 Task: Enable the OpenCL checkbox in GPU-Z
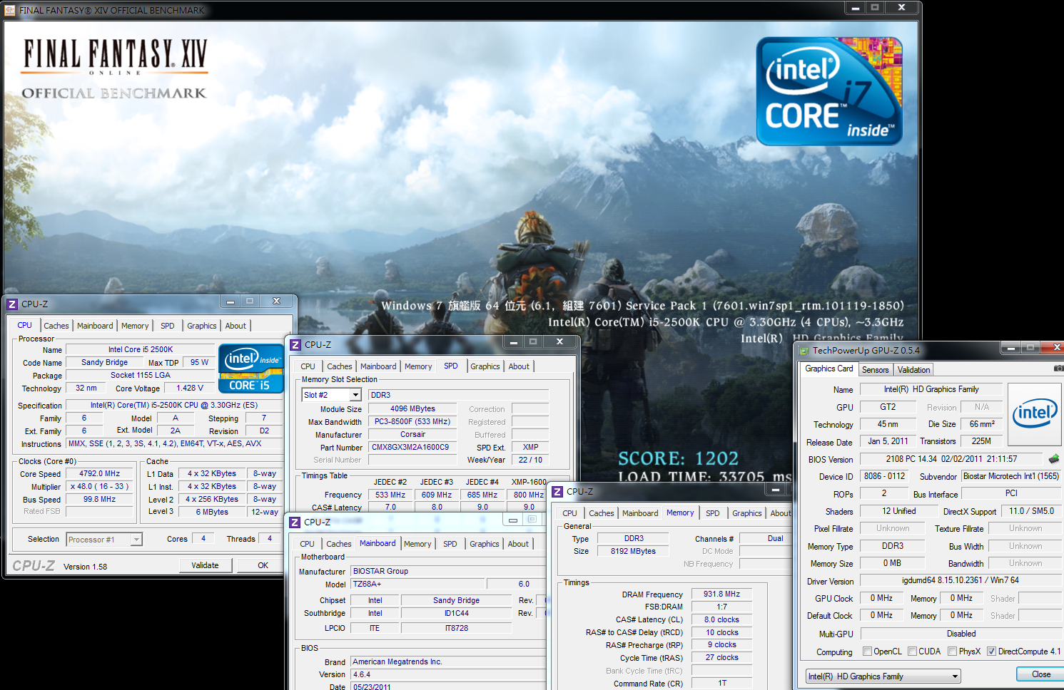pos(867,652)
